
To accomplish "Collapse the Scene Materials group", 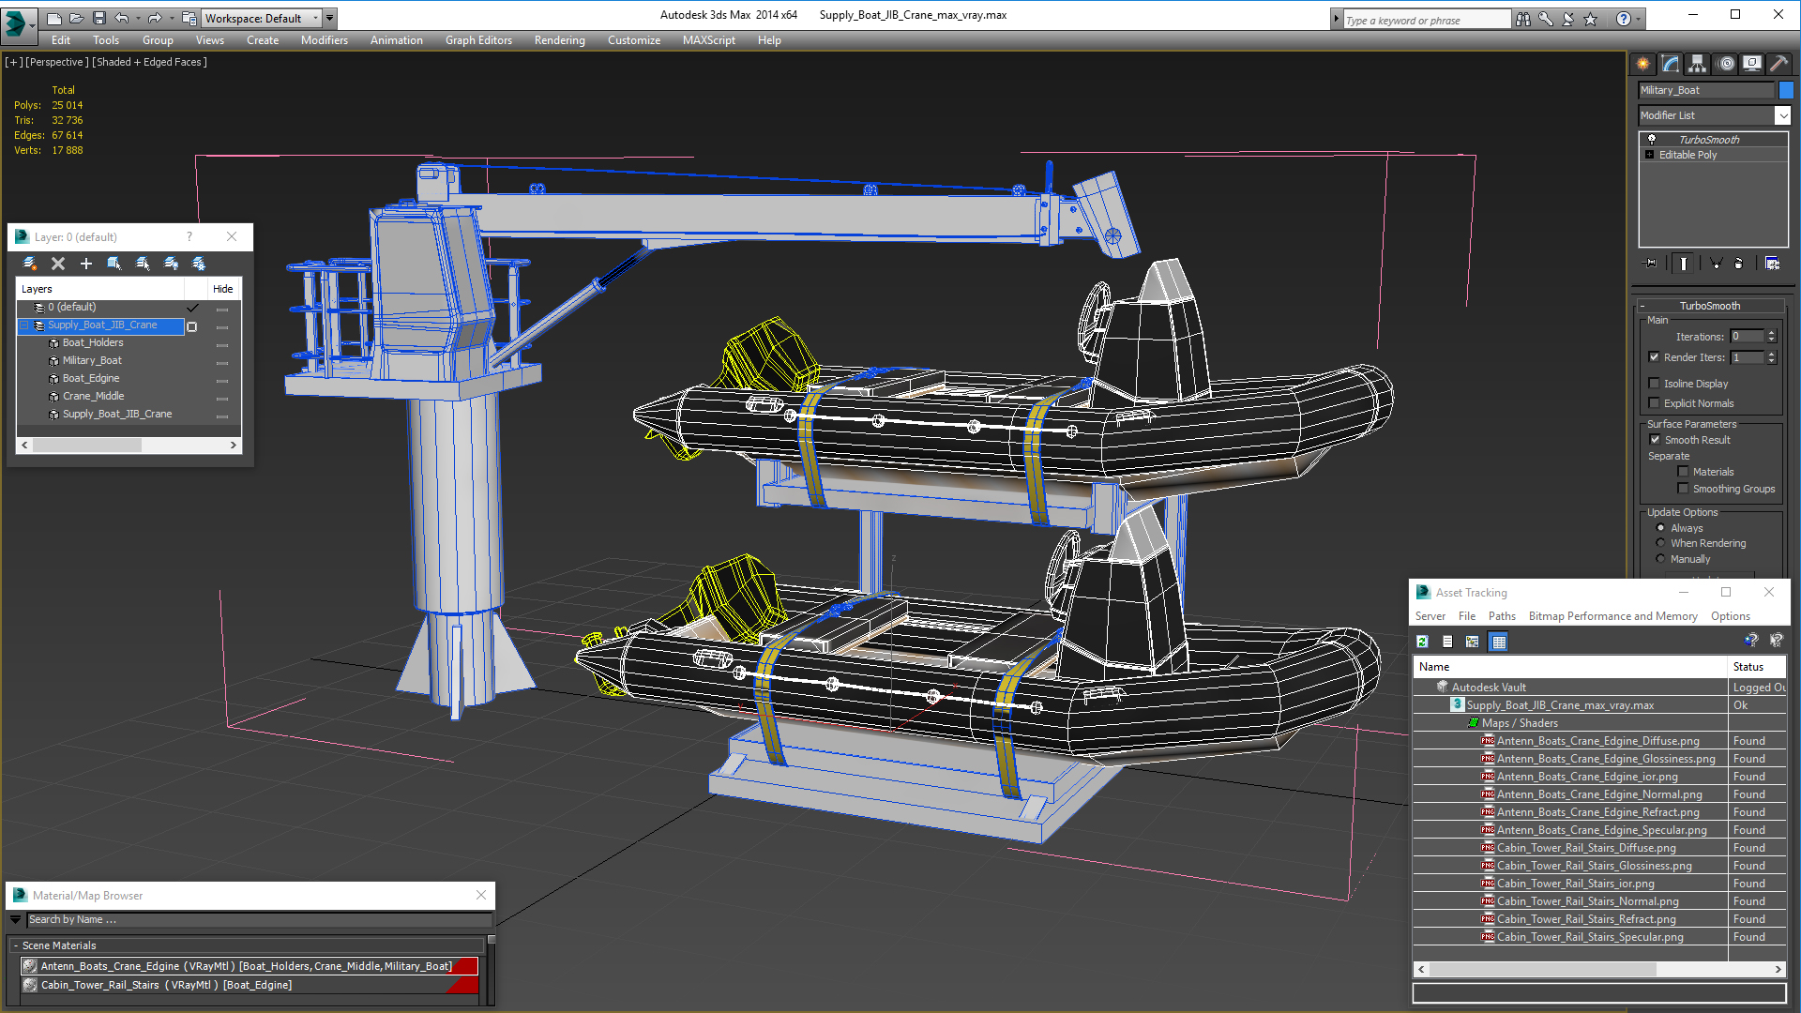I will (16, 945).
